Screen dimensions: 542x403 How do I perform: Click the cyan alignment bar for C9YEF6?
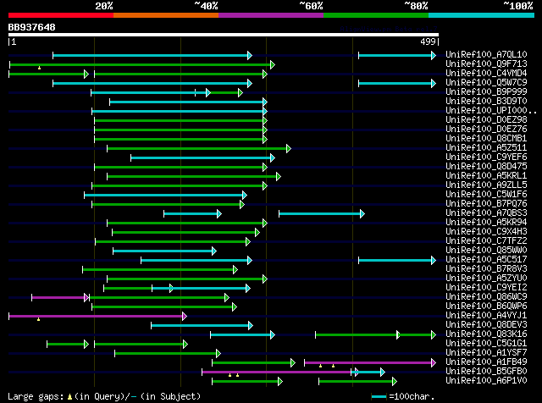click(x=203, y=158)
